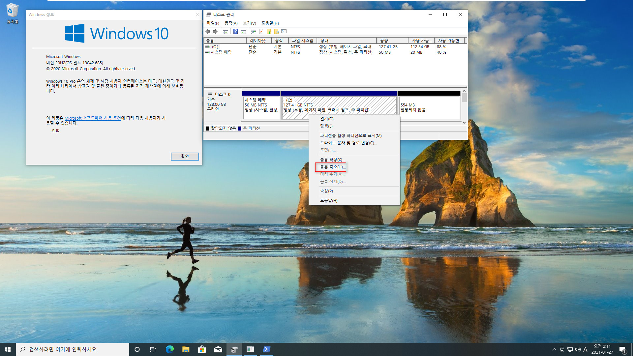Open Task View from the taskbar
This screenshot has height=356, width=633.
153,349
